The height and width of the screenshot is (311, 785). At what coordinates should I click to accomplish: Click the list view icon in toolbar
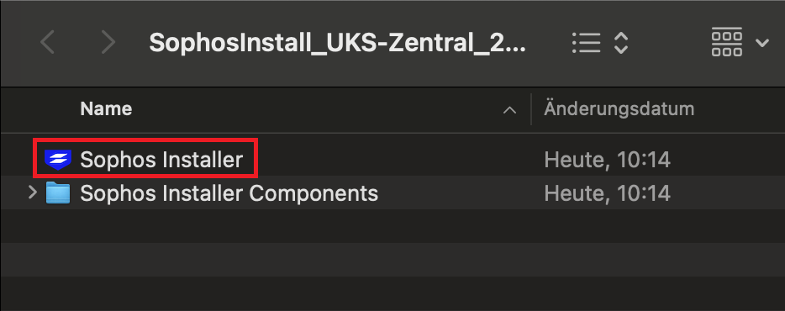tap(586, 43)
